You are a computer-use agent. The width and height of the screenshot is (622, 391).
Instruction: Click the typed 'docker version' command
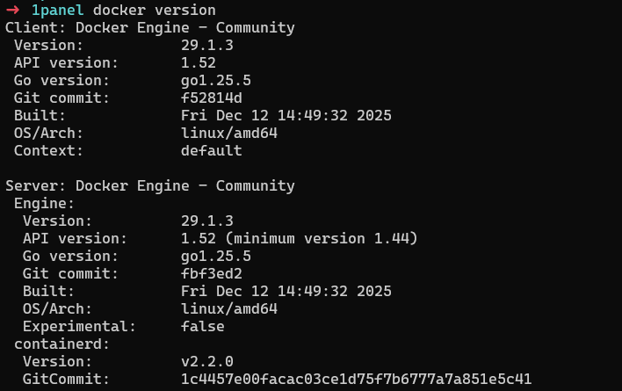pyautogui.click(x=154, y=11)
